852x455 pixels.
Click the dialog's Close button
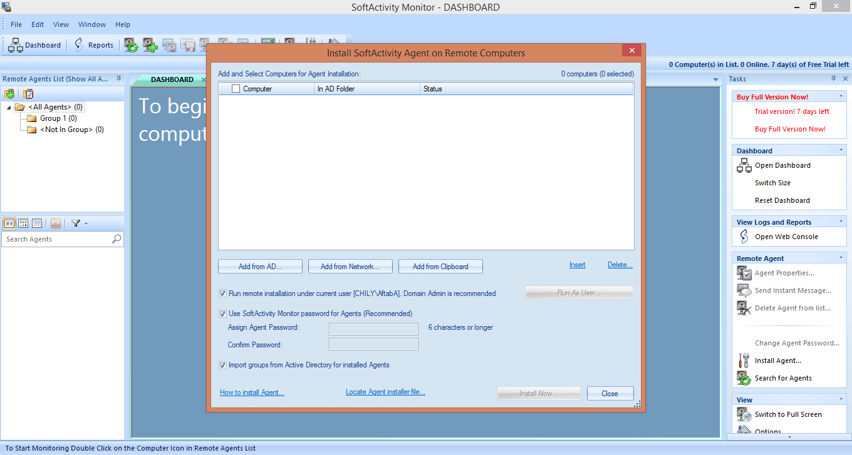(x=610, y=394)
